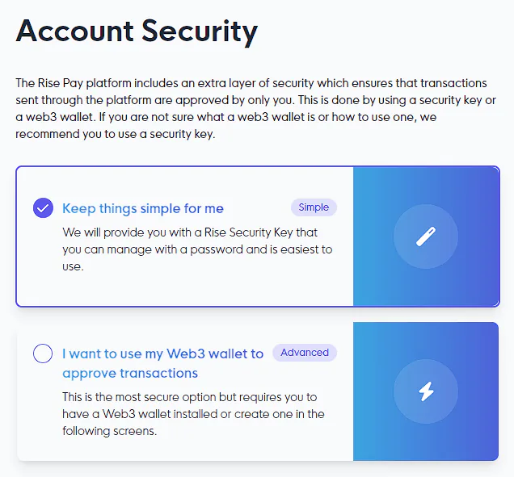
Task: Click the "Account Security" heading
Action: click(137, 31)
